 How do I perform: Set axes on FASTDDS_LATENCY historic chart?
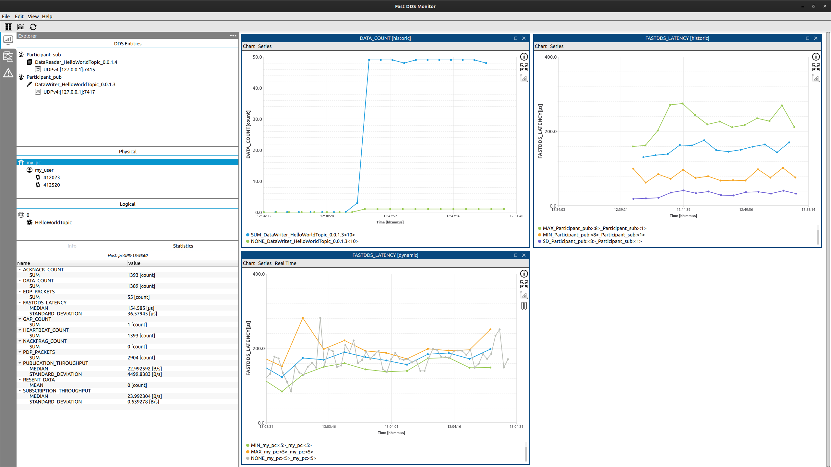816,78
